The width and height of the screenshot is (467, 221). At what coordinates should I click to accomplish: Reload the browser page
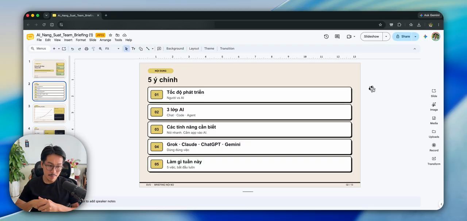44,25
